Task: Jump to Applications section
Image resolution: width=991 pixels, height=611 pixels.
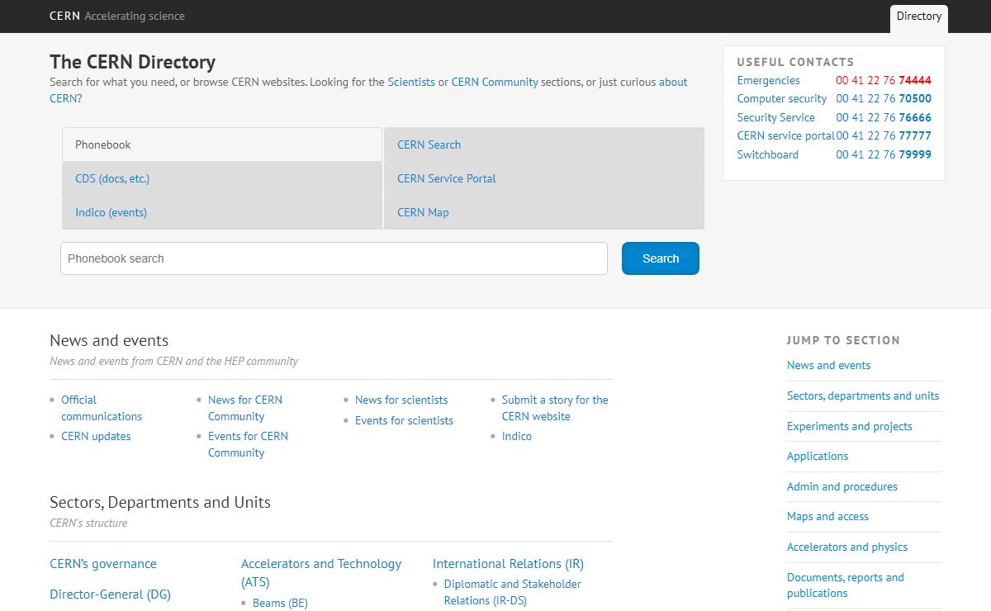Action: [x=818, y=456]
